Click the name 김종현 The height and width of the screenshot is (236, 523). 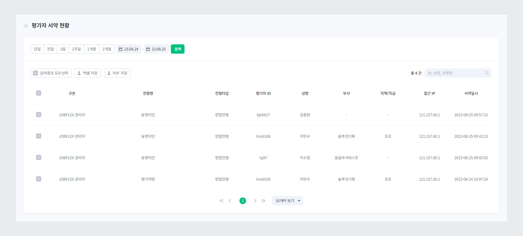305,115
